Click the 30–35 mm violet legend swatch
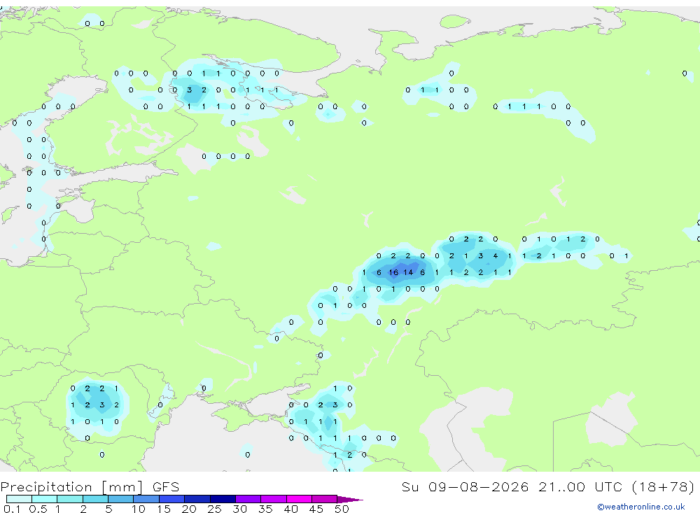Image resolution: width=700 pixels, height=513 pixels. click(248, 499)
